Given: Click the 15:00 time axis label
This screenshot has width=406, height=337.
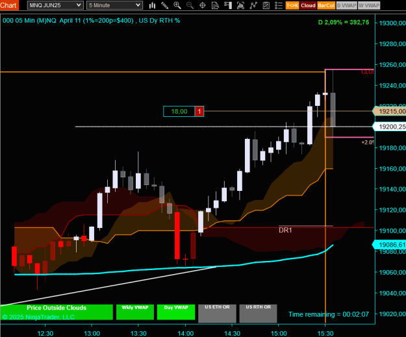Looking at the screenshot, I should pos(279,333).
